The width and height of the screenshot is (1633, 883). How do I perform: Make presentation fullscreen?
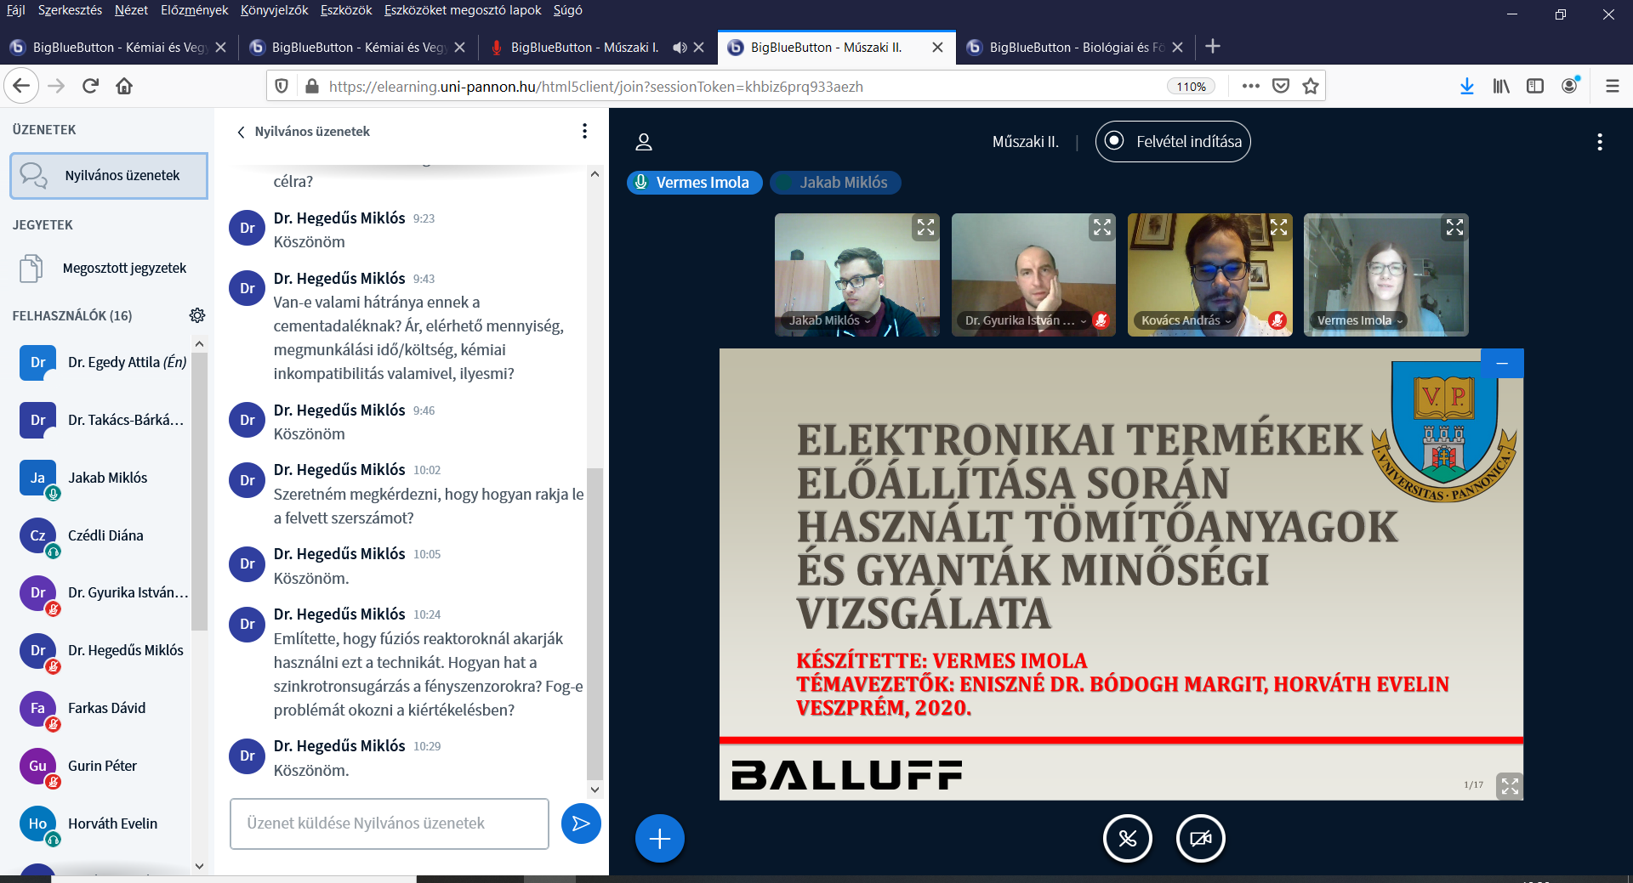(x=1509, y=786)
